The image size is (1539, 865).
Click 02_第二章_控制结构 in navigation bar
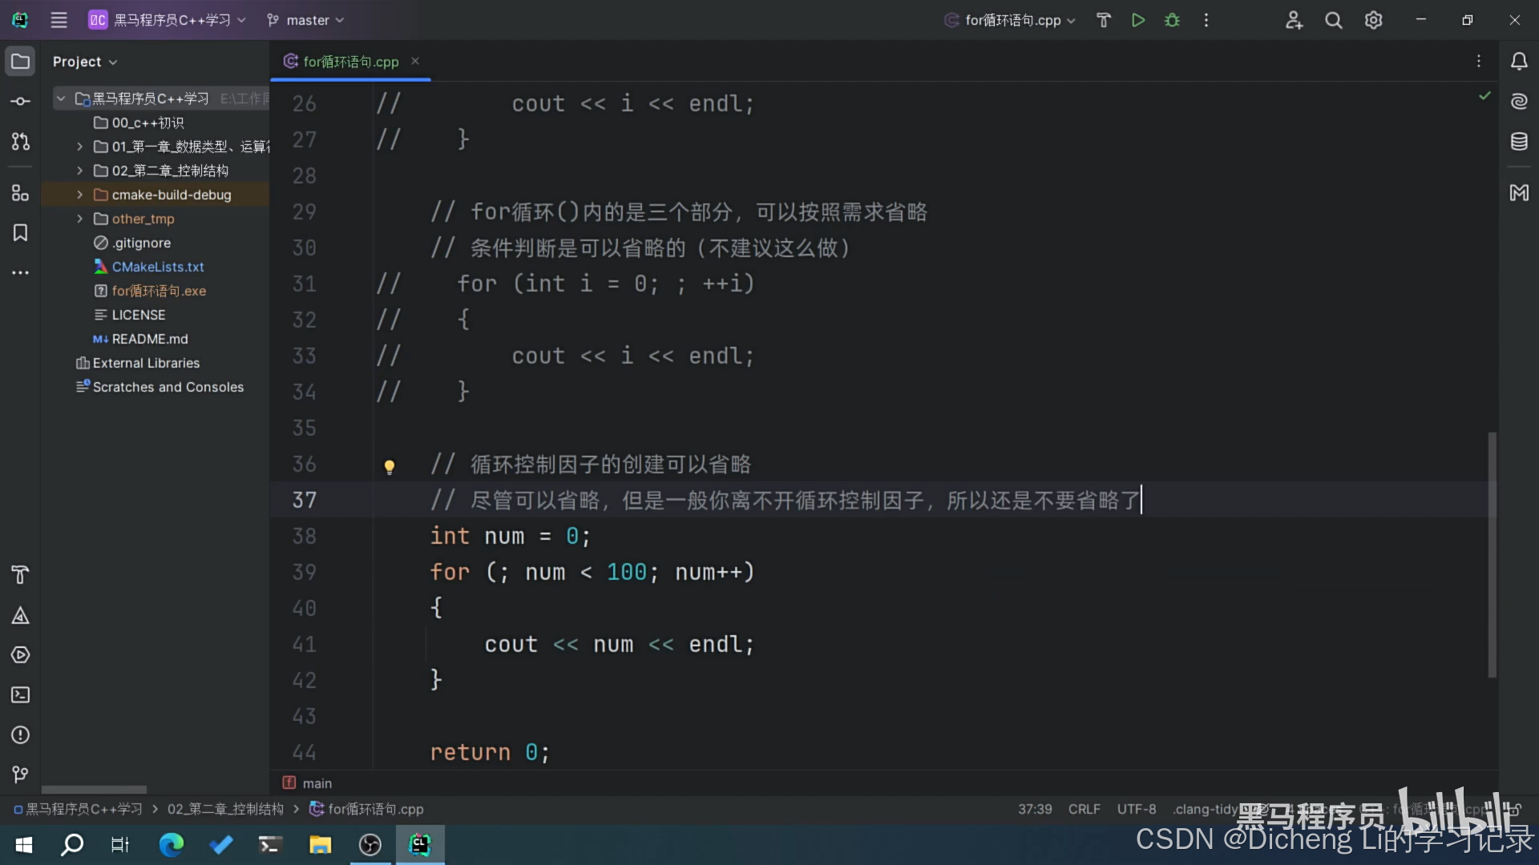225,809
